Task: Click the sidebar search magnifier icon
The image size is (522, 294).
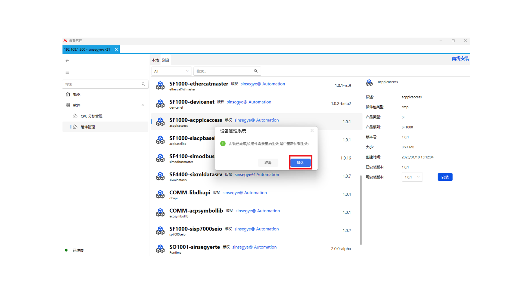Action: 143,84
